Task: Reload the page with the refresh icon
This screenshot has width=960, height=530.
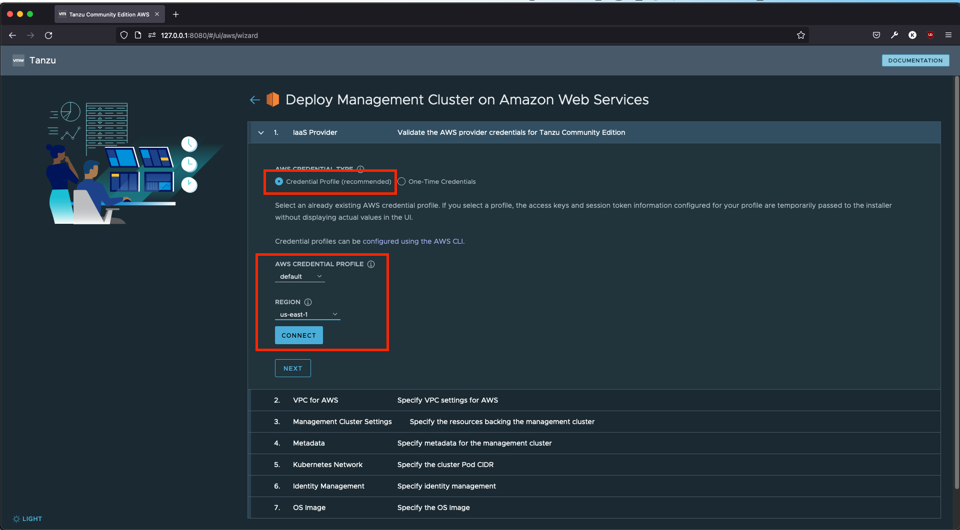Action: click(x=48, y=35)
